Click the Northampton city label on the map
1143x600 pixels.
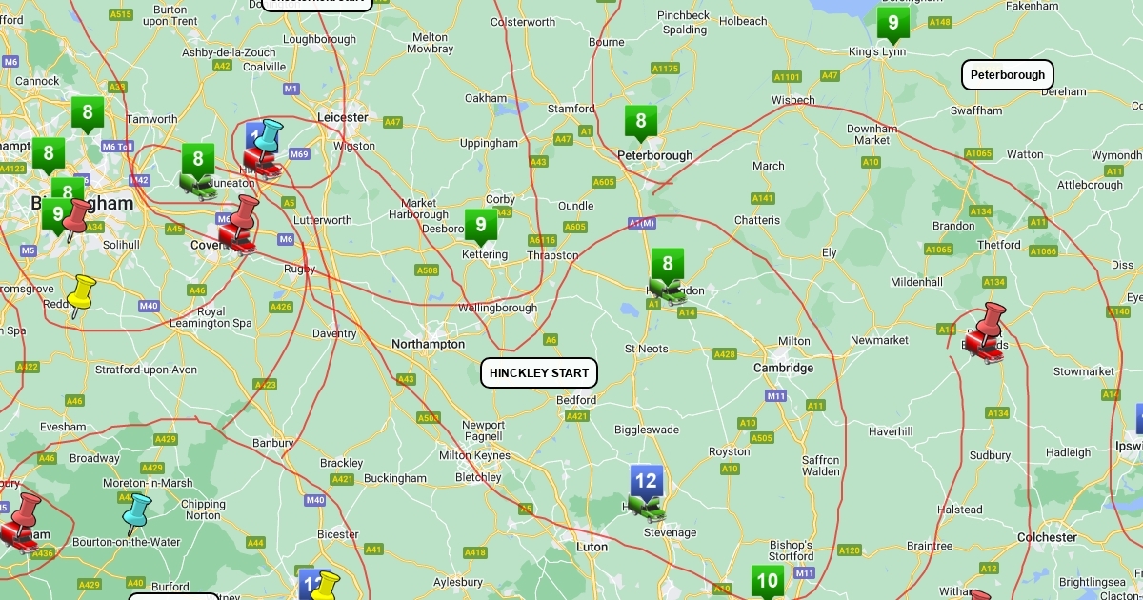pos(429,344)
